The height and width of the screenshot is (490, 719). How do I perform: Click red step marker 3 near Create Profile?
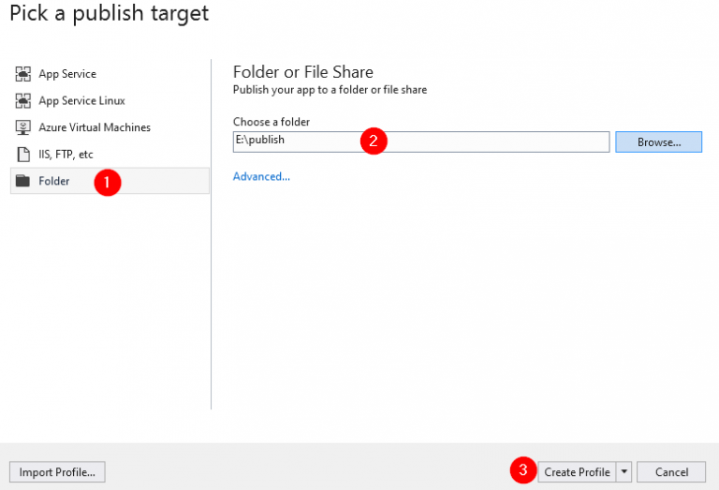523,470
